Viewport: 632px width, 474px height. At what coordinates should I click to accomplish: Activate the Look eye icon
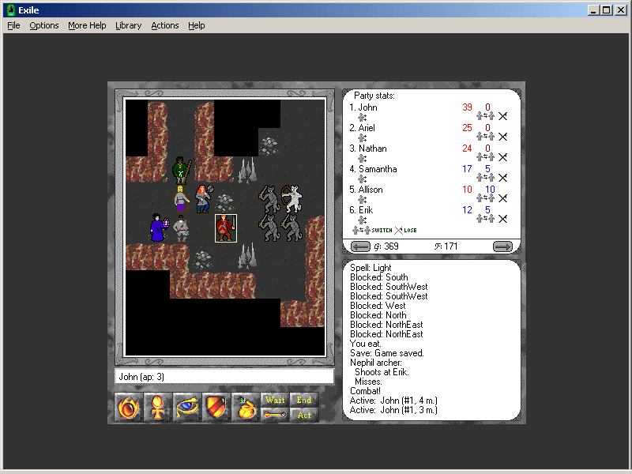coord(187,407)
